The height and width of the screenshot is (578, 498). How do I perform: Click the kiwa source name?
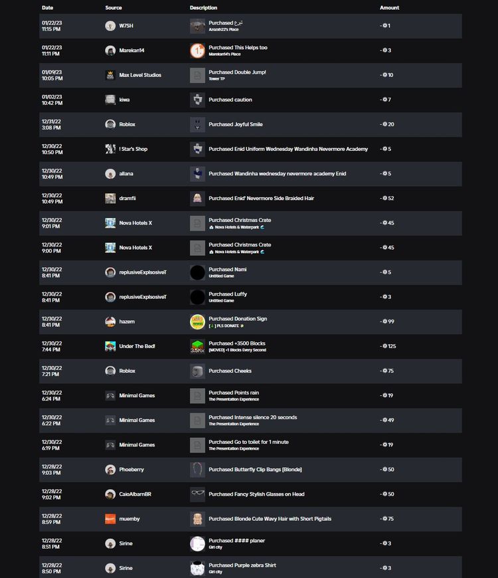pos(124,100)
